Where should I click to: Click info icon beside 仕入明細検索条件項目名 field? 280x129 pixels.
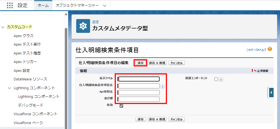click(x=163, y=86)
